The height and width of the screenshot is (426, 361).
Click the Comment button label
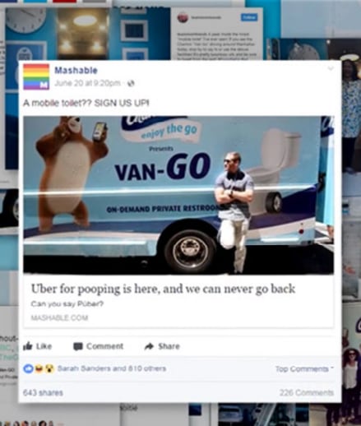click(x=105, y=346)
